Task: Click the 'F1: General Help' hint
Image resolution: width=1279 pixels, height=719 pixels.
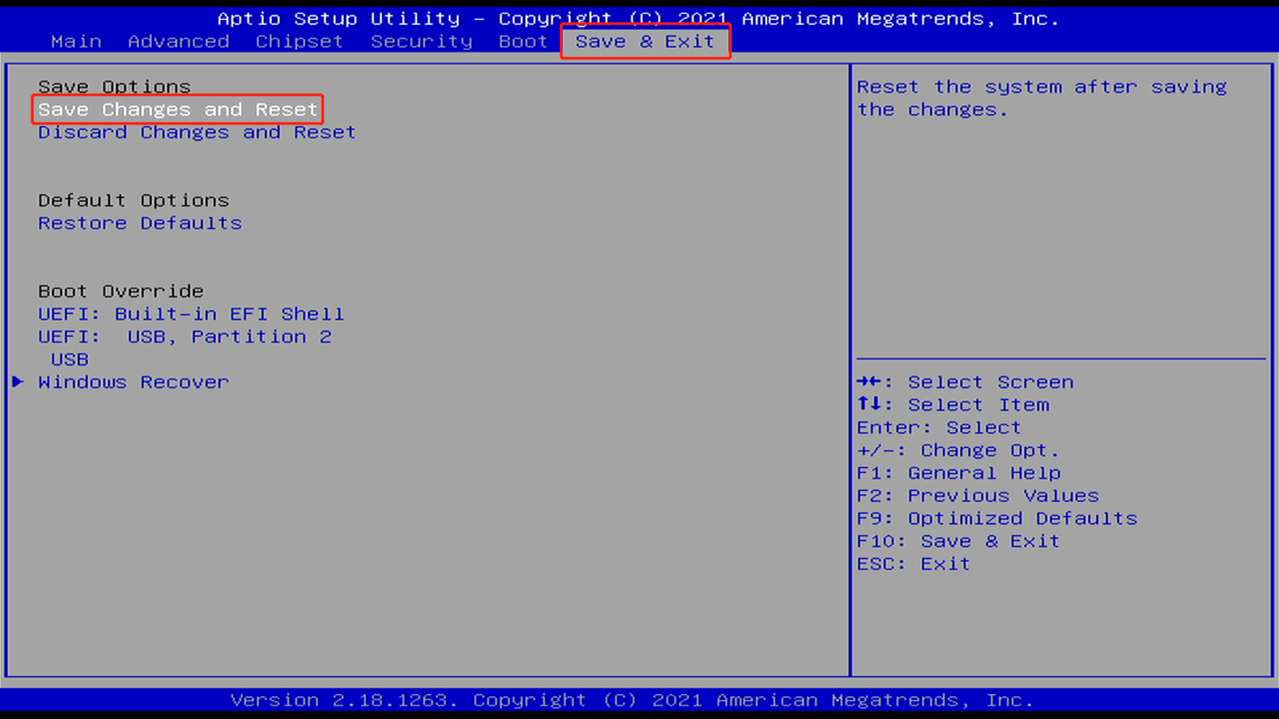Action: (959, 473)
